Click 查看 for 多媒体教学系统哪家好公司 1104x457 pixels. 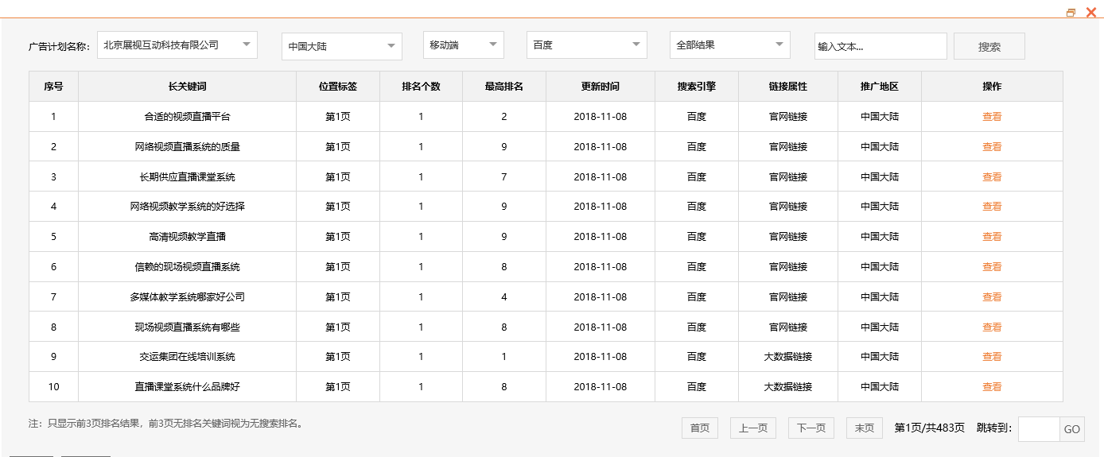[992, 297]
